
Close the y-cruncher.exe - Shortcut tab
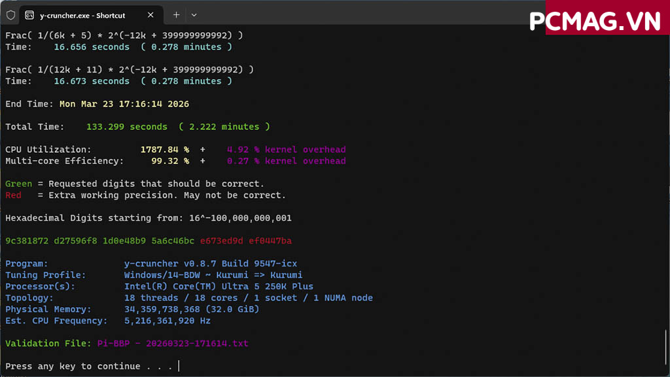[151, 15]
